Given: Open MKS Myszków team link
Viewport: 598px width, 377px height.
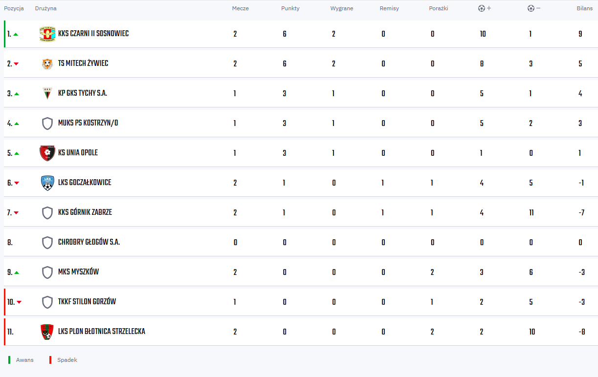Looking at the screenshot, I should point(78,272).
